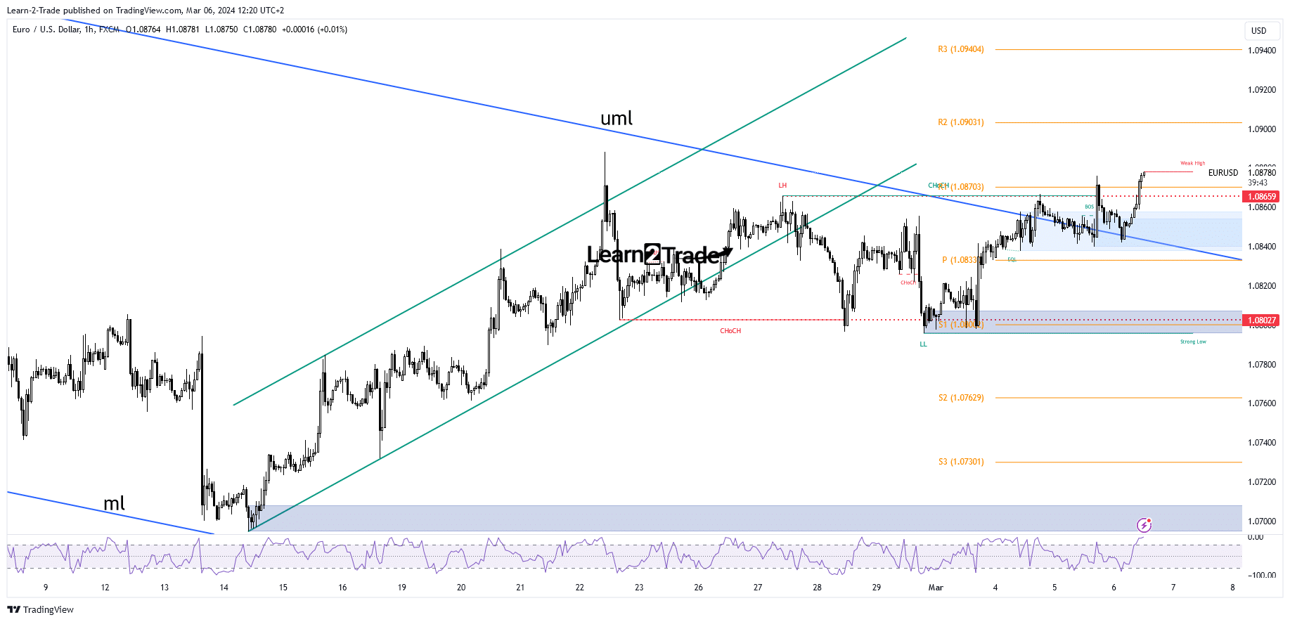The width and height of the screenshot is (1290, 622).
Task: Click the red LH structure label
Action: click(782, 186)
